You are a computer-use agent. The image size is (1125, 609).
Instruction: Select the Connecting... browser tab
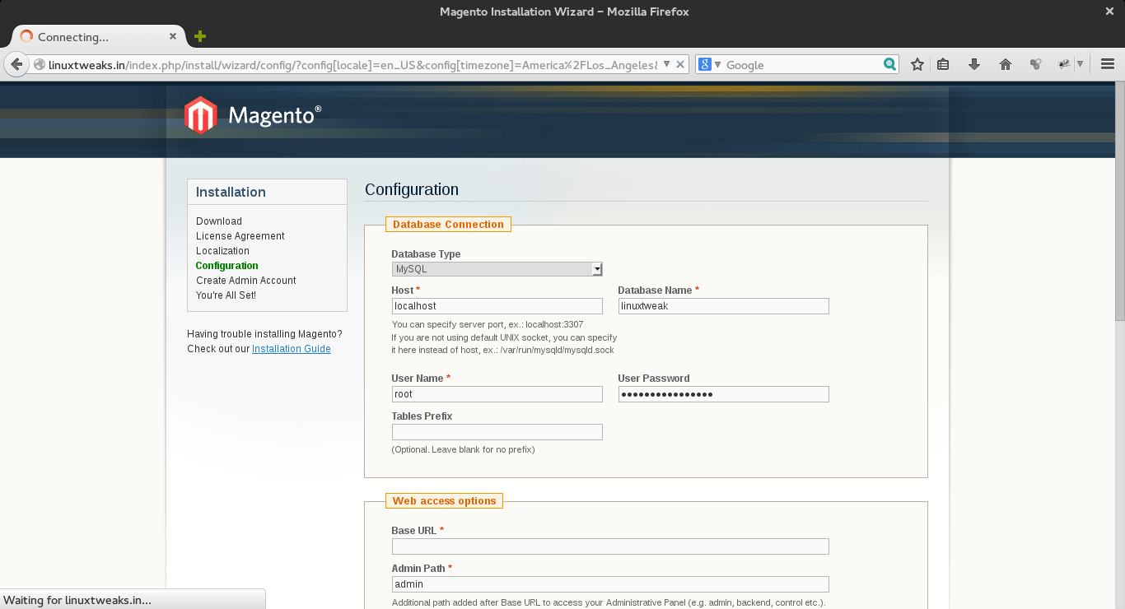[99, 36]
